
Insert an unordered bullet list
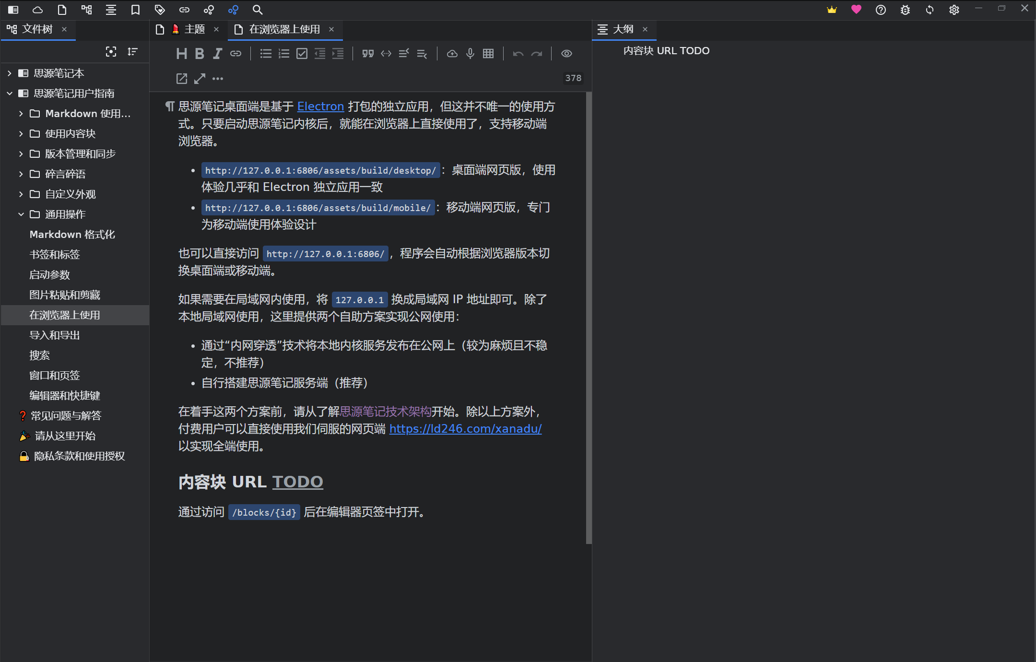(266, 54)
